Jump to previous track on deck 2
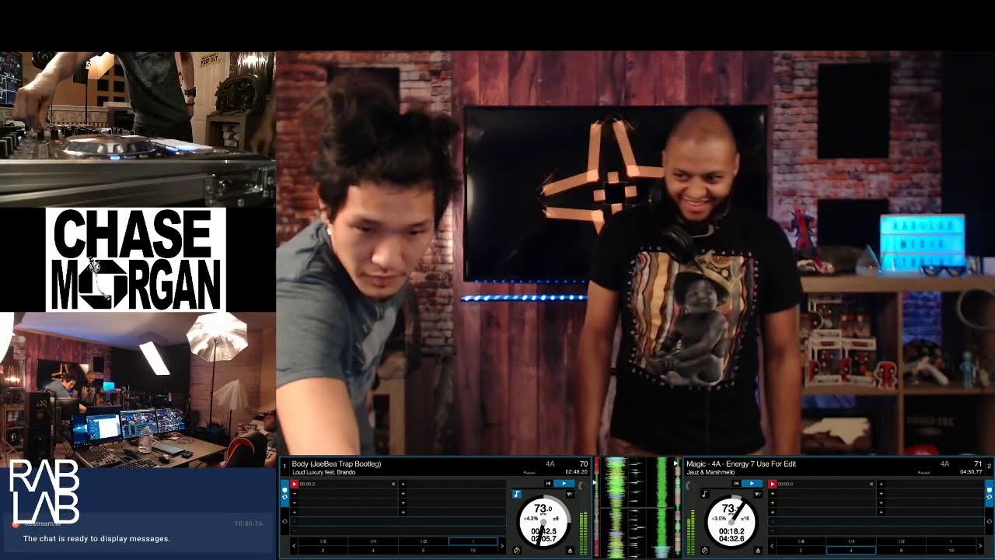This screenshot has width=995, height=560. click(736, 483)
